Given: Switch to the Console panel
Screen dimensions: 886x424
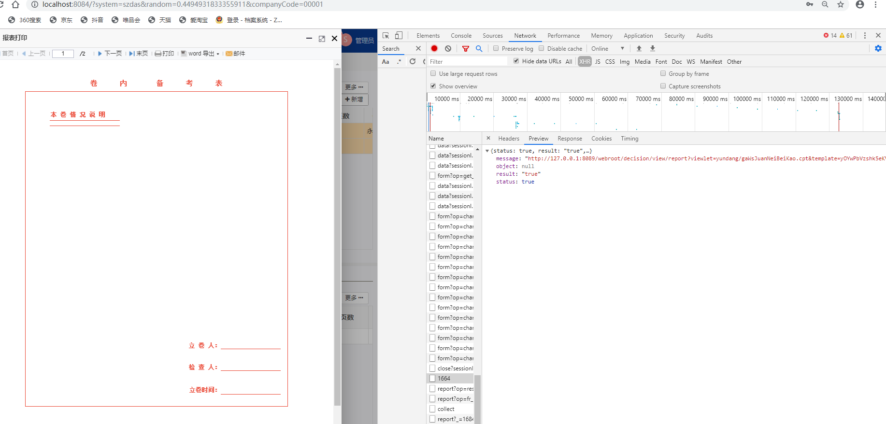Looking at the screenshot, I should click(461, 36).
